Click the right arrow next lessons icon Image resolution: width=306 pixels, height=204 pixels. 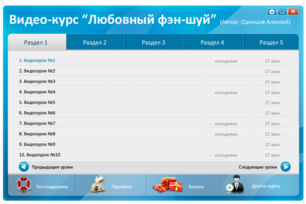[x=286, y=167]
